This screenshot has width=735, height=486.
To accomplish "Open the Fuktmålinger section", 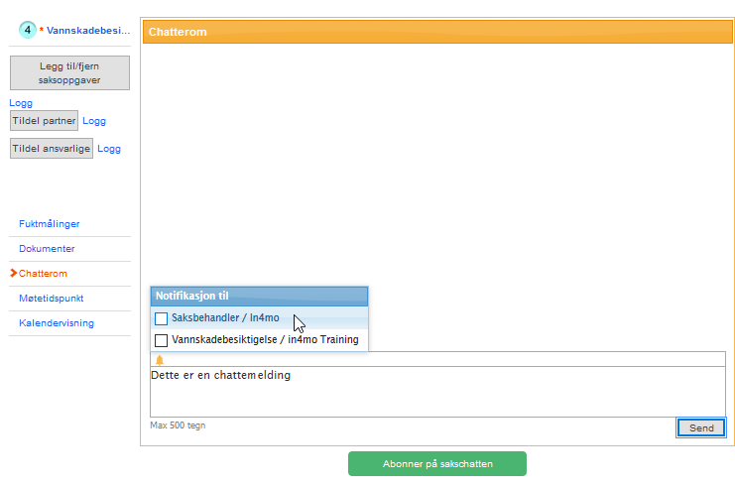I will pyautogui.click(x=49, y=224).
